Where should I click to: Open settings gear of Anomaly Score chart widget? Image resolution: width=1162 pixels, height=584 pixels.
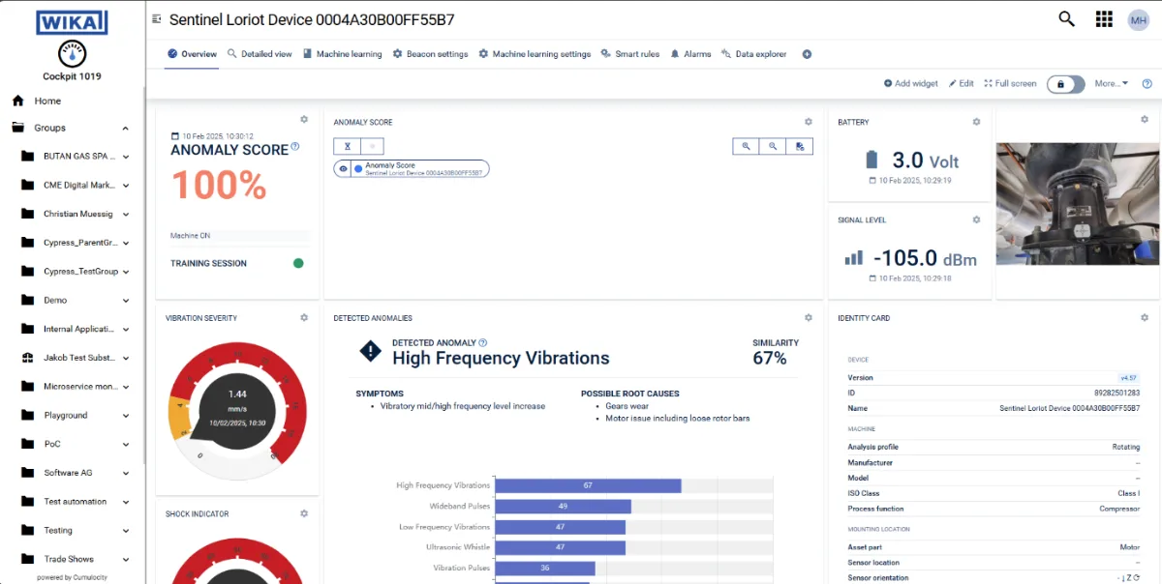tap(809, 122)
